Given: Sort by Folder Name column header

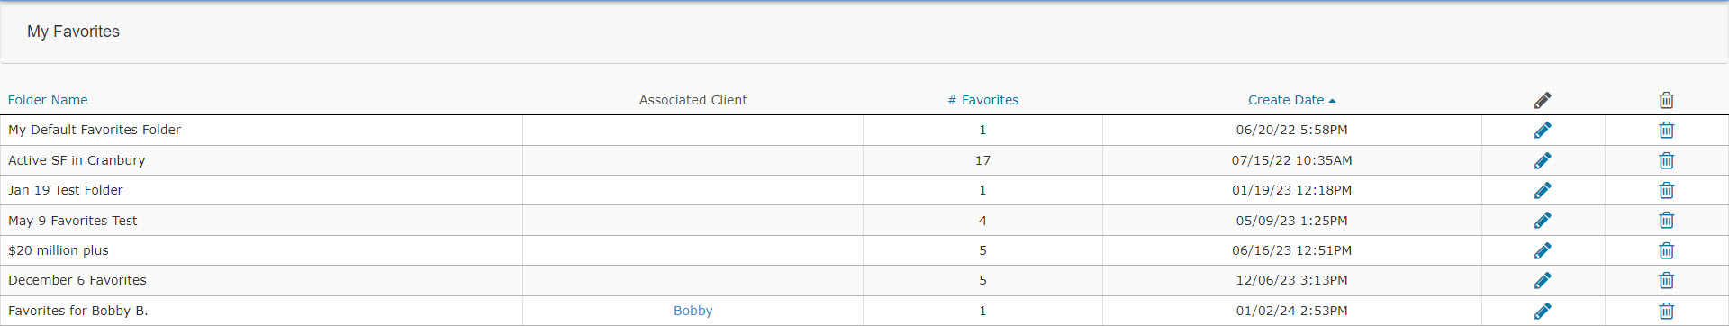Looking at the screenshot, I should coord(48,100).
